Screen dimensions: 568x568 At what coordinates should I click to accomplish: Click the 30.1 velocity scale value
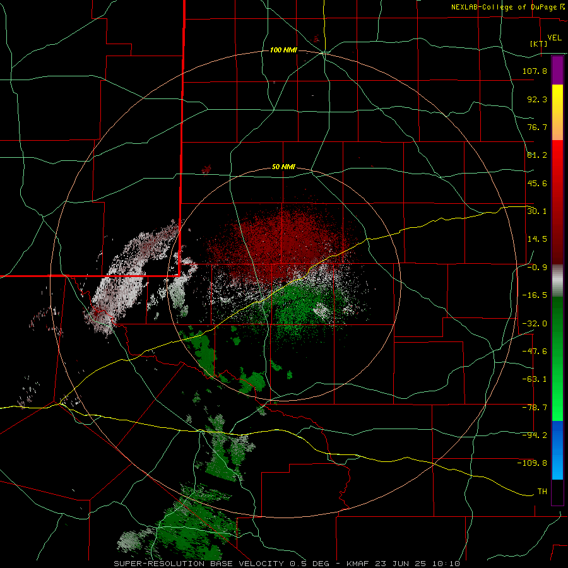pyautogui.click(x=537, y=211)
